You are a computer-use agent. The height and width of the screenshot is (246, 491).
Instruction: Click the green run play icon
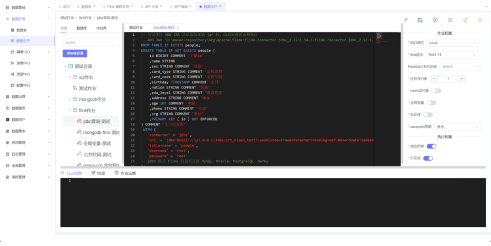click(x=450, y=20)
